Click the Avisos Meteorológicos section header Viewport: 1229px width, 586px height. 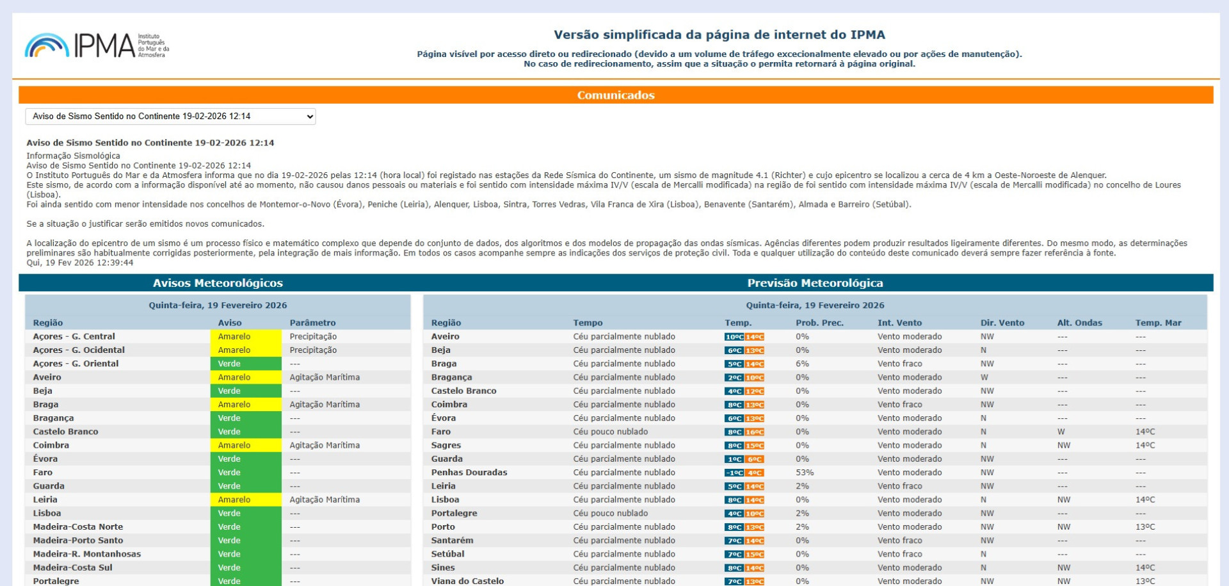(x=218, y=283)
